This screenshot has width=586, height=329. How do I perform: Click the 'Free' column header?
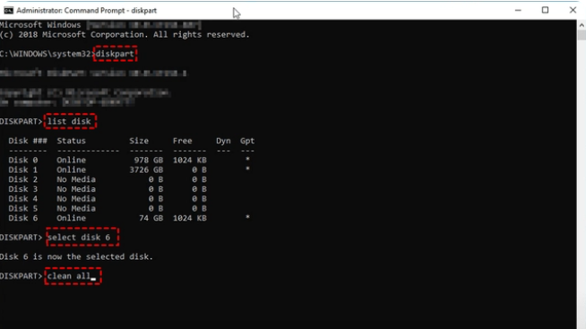183,141
